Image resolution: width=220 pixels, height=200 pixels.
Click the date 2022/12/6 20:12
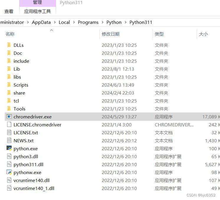click(x=119, y=141)
